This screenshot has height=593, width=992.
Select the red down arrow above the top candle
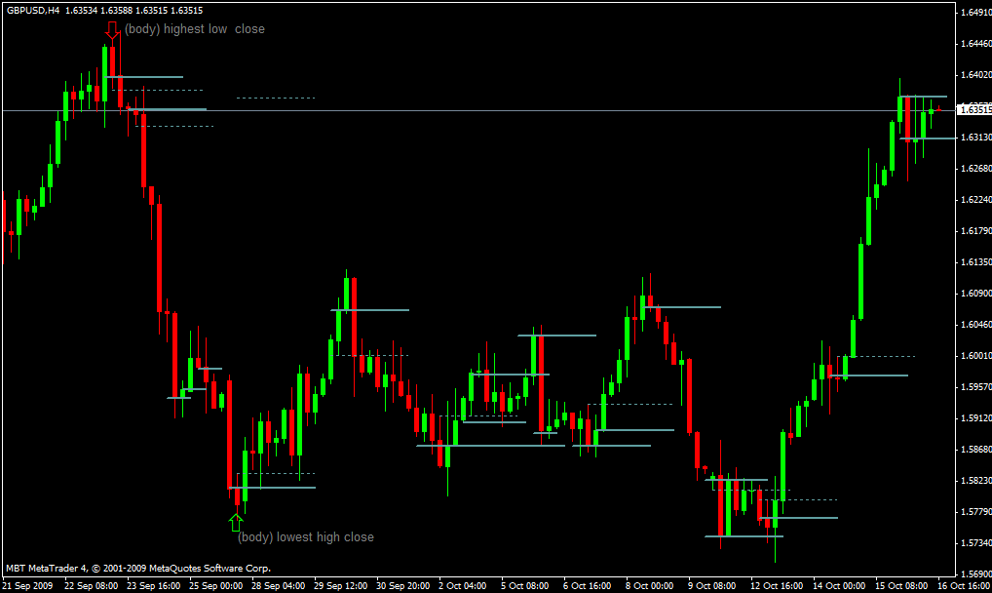point(113,30)
